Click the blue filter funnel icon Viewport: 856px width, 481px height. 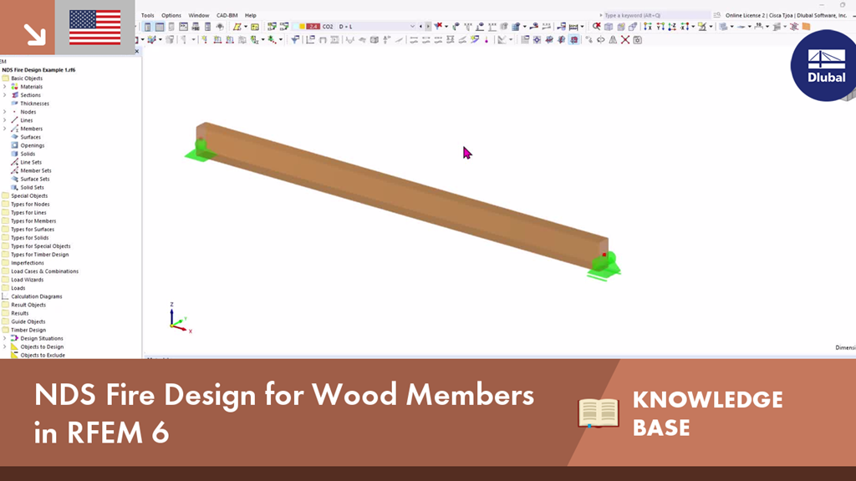pos(295,40)
